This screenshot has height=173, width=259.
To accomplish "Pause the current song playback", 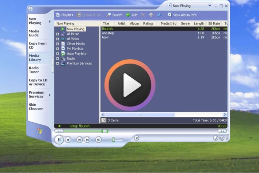I will [59, 139].
